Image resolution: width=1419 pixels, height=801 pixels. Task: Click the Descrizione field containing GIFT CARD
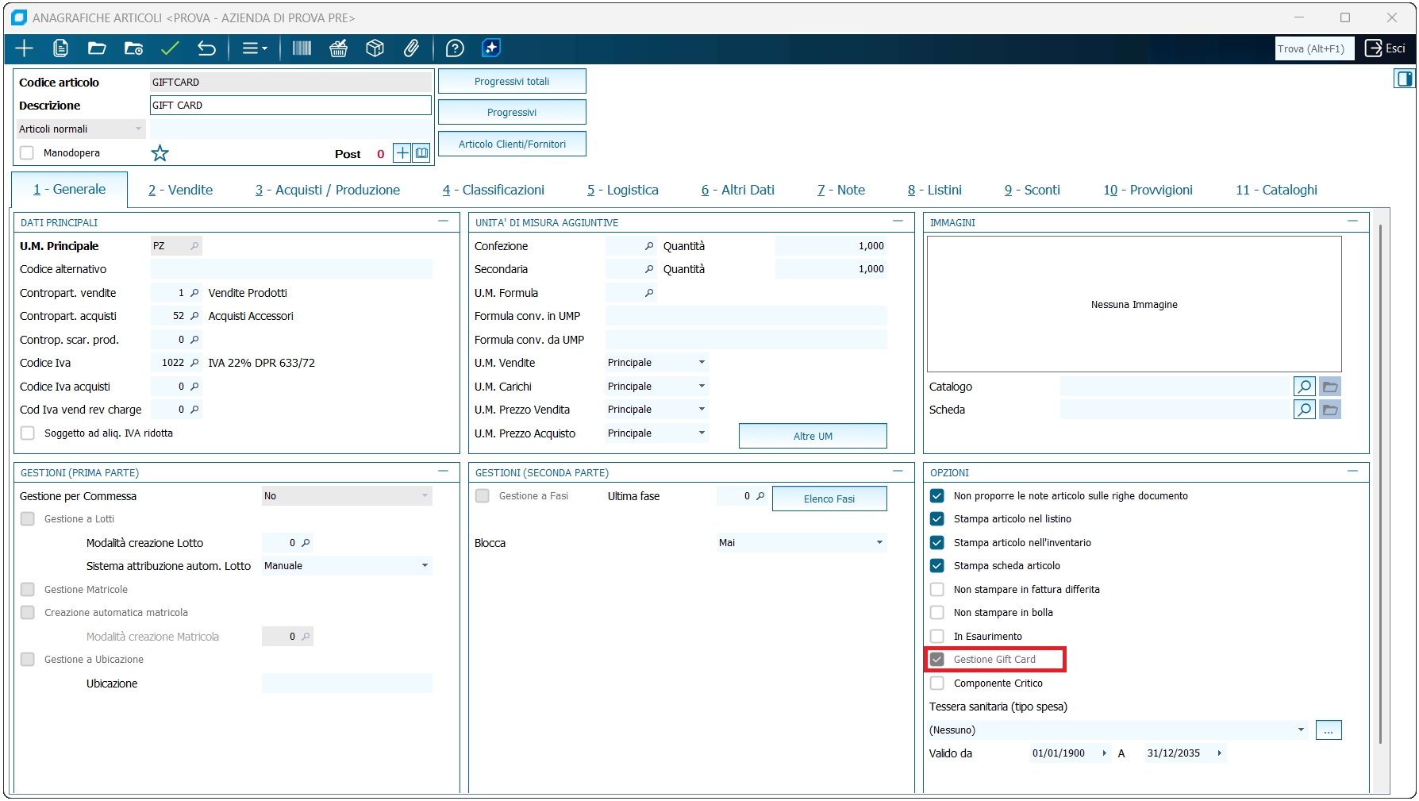coord(290,106)
